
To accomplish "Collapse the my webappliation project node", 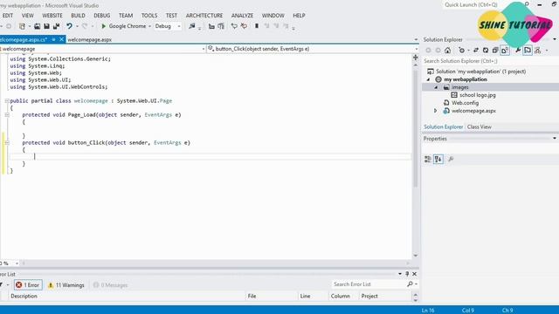I will pos(429,79).
